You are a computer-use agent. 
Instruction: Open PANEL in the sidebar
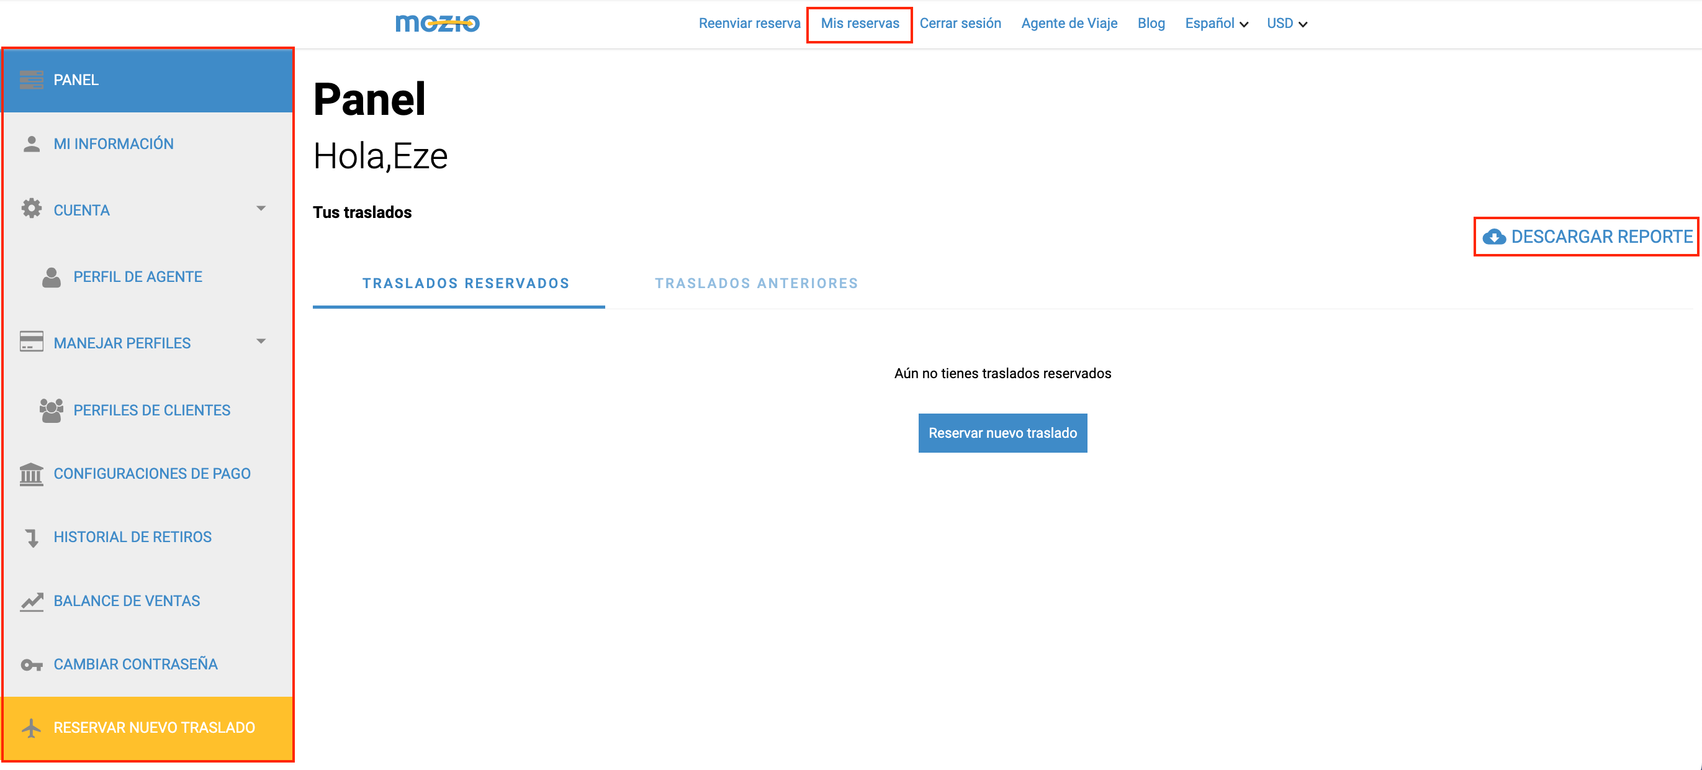coord(148,80)
